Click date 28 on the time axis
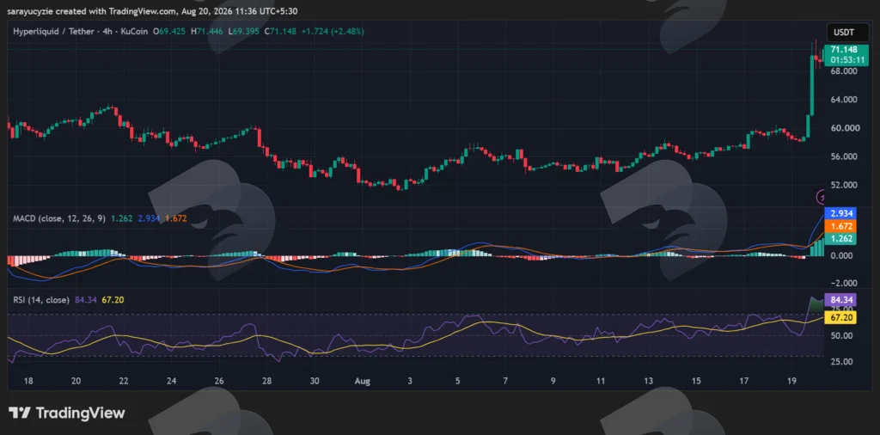 [267, 381]
